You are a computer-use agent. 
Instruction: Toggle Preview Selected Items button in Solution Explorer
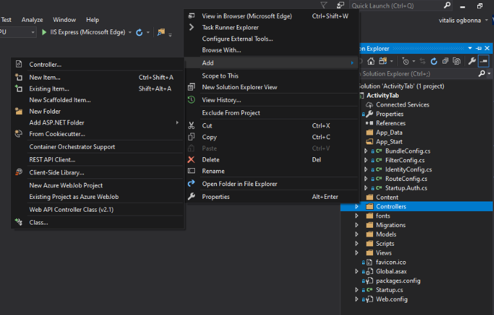(x=483, y=62)
